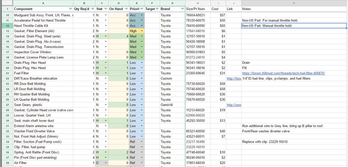Click the select-all corner box
The height and width of the screenshot is (167, 348).
(7, 3)
